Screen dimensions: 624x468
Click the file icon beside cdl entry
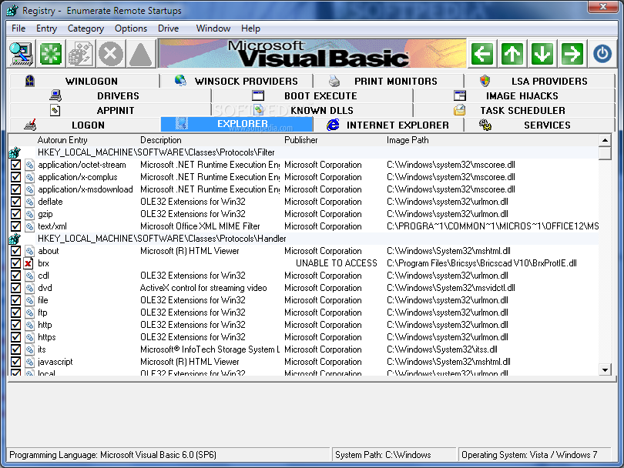pyautogui.click(x=29, y=276)
